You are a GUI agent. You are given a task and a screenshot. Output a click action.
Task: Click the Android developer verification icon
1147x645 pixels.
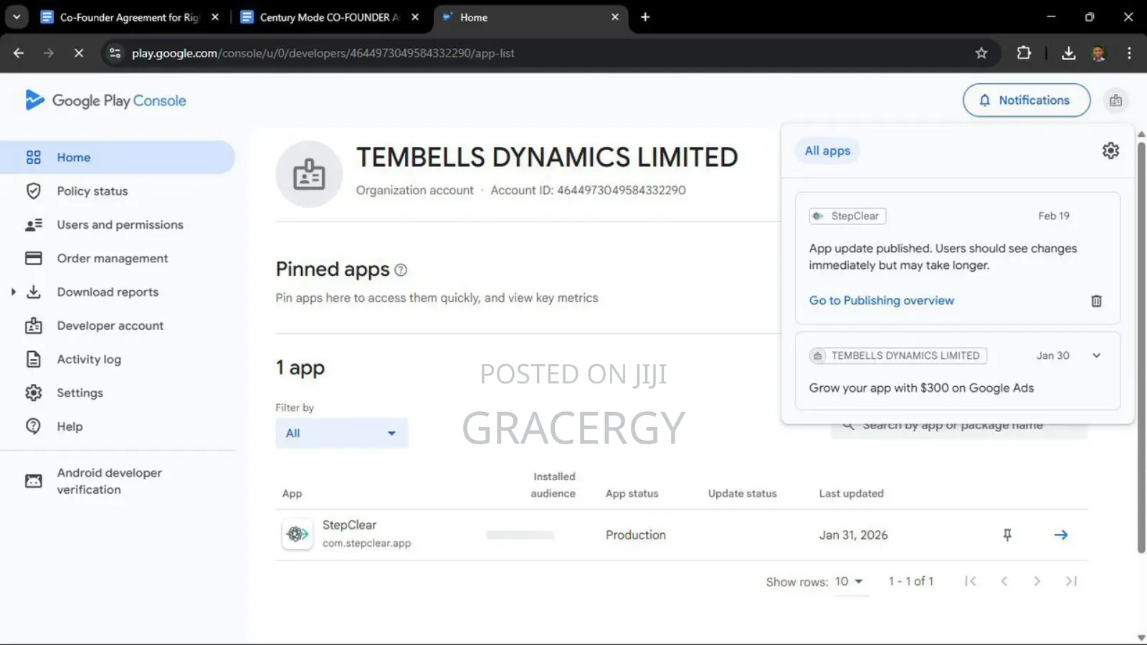[x=34, y=481]
